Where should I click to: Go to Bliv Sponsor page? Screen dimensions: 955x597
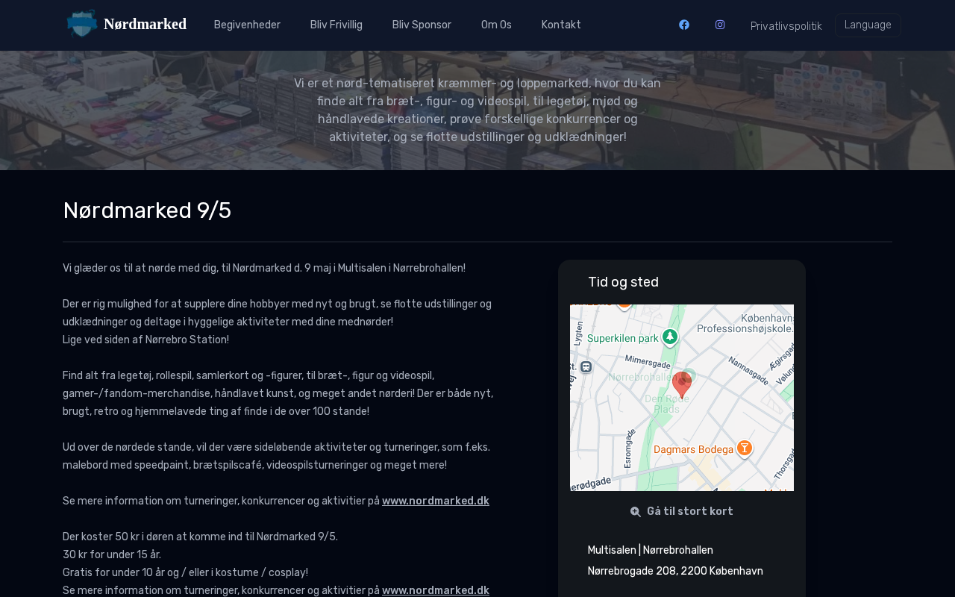(422, 25)
